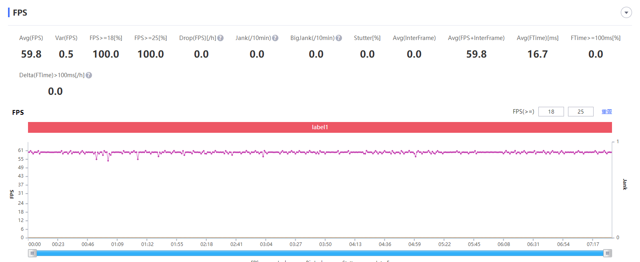Select the red label1 bar
Screen dimensions: 640x262
click(x=320, y=127)
